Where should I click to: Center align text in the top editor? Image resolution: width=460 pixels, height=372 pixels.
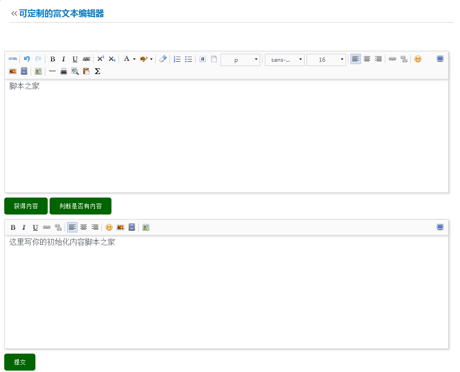pyautogui.click(x=367, y=59)
